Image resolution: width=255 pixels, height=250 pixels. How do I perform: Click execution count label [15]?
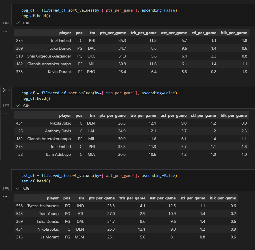(6, 23)
